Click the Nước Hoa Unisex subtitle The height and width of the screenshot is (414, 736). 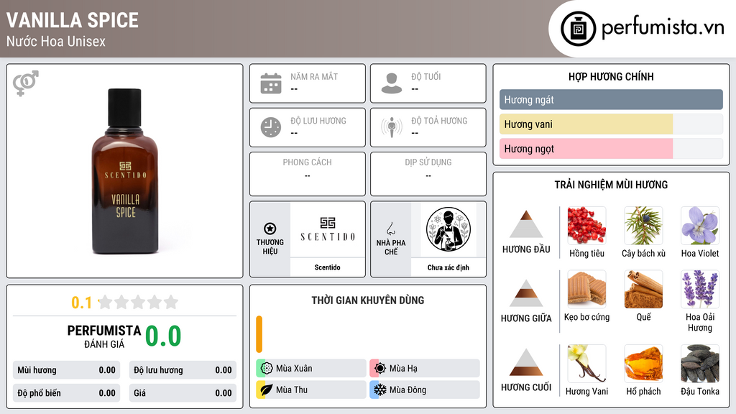[x=56, y=41]
